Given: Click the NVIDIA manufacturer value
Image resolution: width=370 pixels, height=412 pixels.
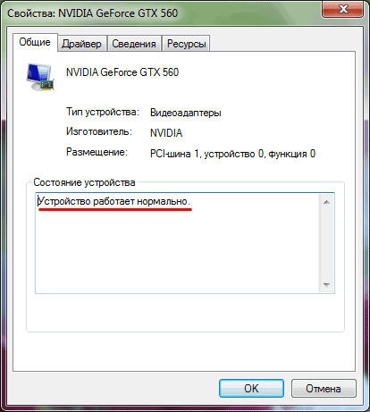Looking at the screenshot, I should click(166, 133).
